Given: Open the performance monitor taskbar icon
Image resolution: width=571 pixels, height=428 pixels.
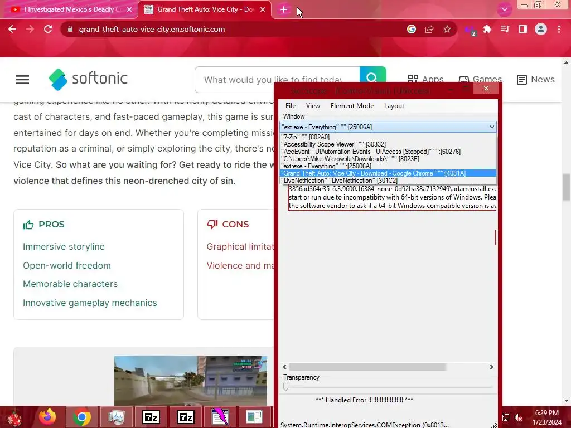Looking at the screenshot, I should pos(117,417).
